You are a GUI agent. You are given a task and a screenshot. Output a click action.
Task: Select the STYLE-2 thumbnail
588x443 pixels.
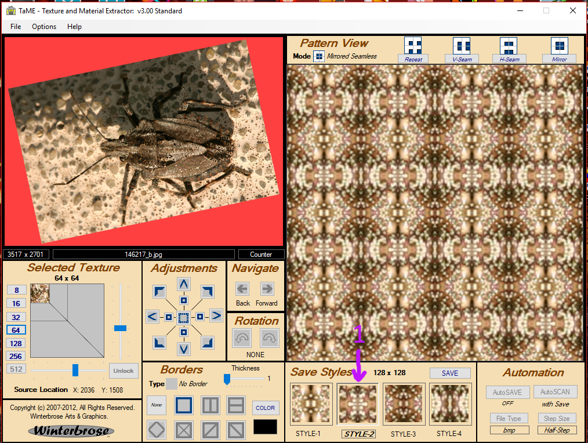coord(357,404)
